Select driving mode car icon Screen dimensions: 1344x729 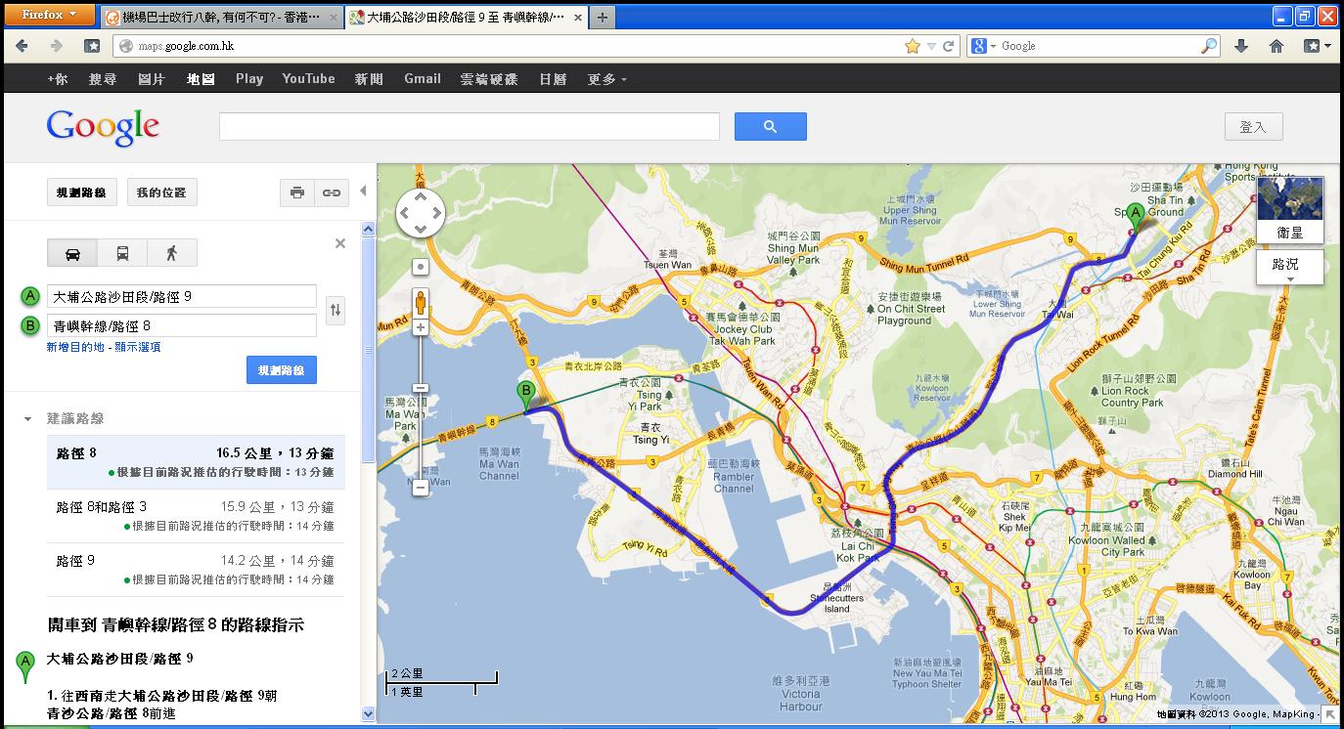72,253
